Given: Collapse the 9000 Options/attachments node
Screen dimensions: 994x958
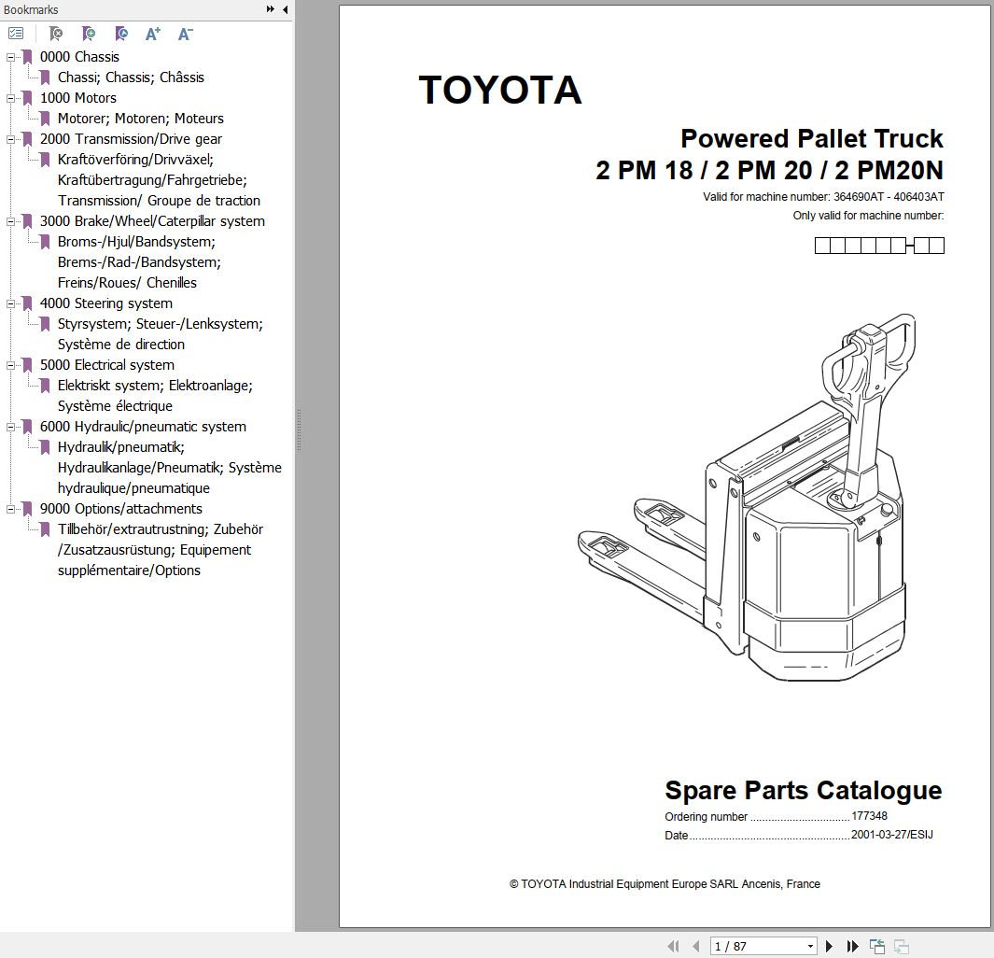Looking at the screenshot, I should click(x=10, y=509).
